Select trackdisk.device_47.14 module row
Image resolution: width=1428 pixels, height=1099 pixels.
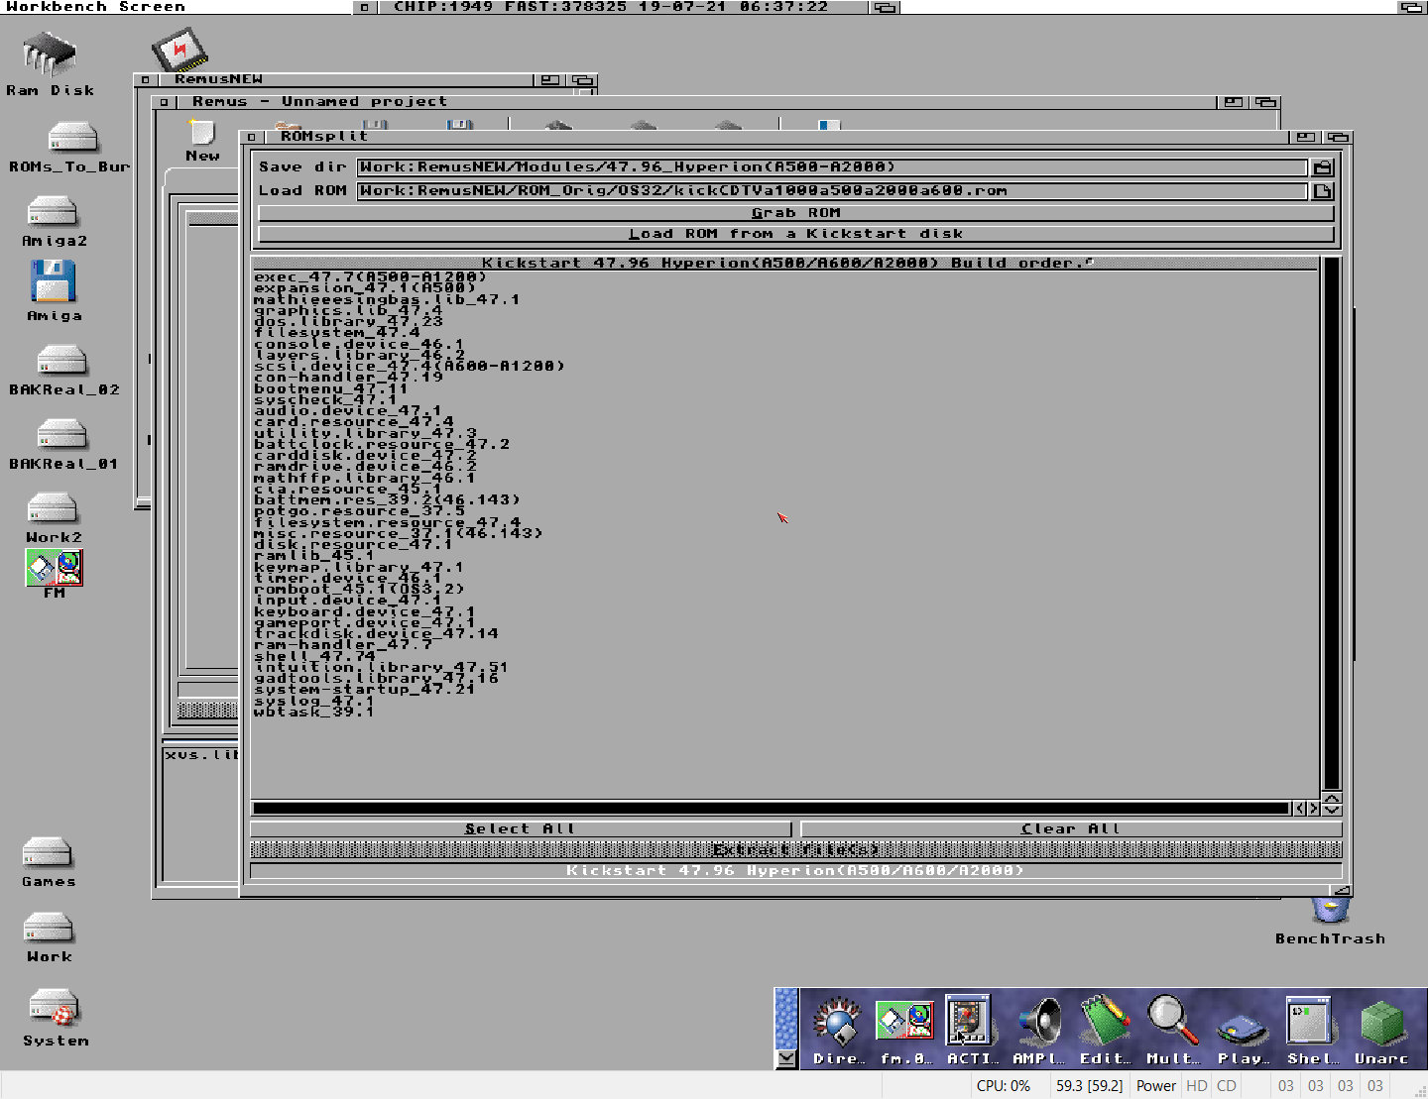[376, 633]
